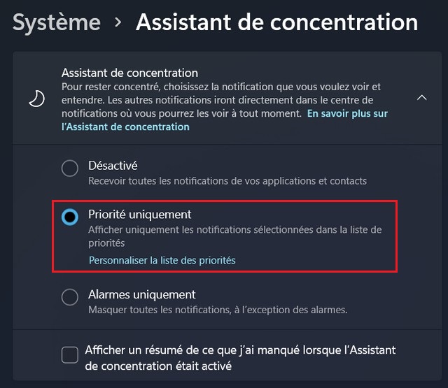Open the 'En savoir plus' link
Viewport: 448px width, 388px height.
coord(347,113)
